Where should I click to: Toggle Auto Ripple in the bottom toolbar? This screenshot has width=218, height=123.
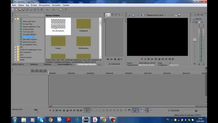tap(141, 110)
